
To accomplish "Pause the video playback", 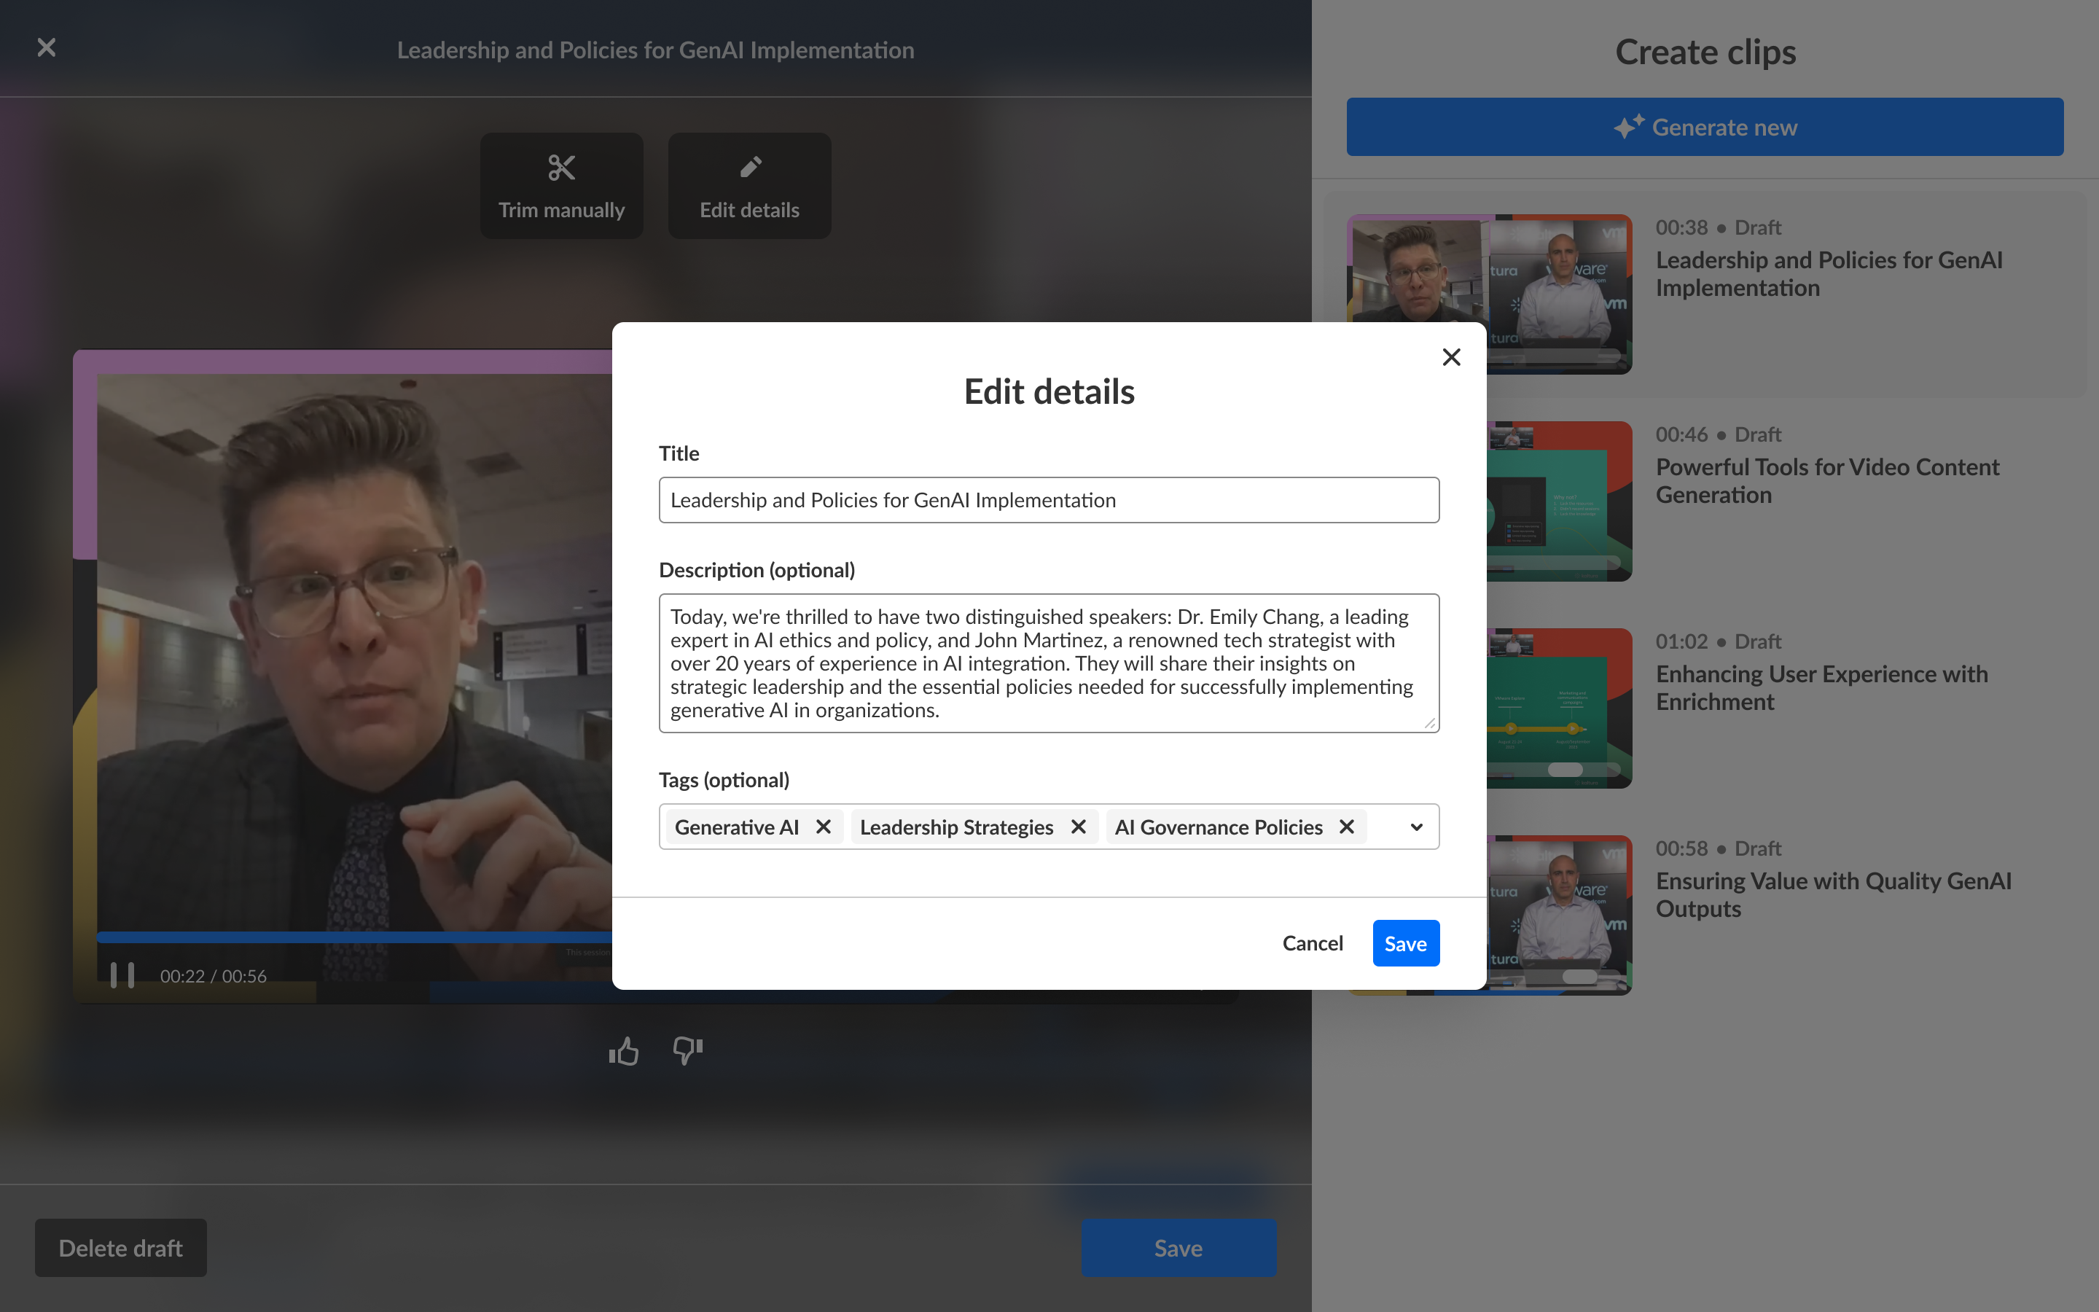I will (x=122, y=975).
